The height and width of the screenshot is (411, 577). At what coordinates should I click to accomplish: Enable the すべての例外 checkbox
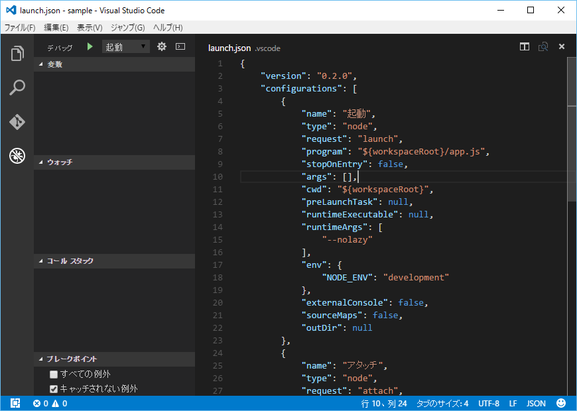[54, 375]
